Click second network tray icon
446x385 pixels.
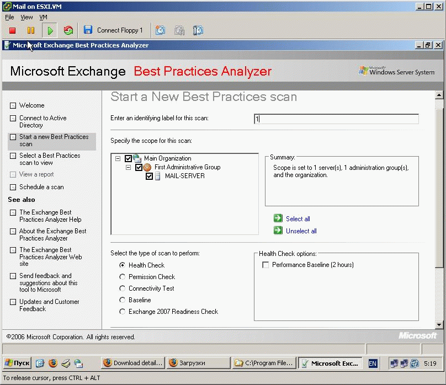tap(404, 363)
